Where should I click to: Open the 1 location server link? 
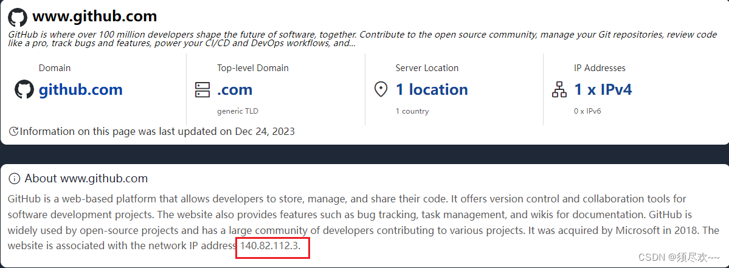[432, 89]
